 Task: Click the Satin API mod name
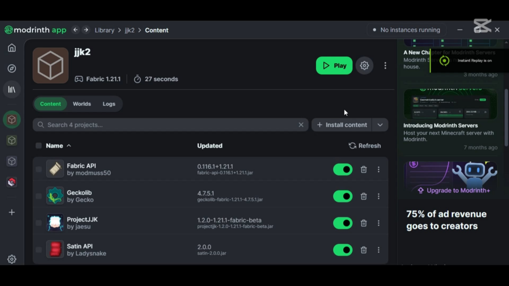click(80, 246)
